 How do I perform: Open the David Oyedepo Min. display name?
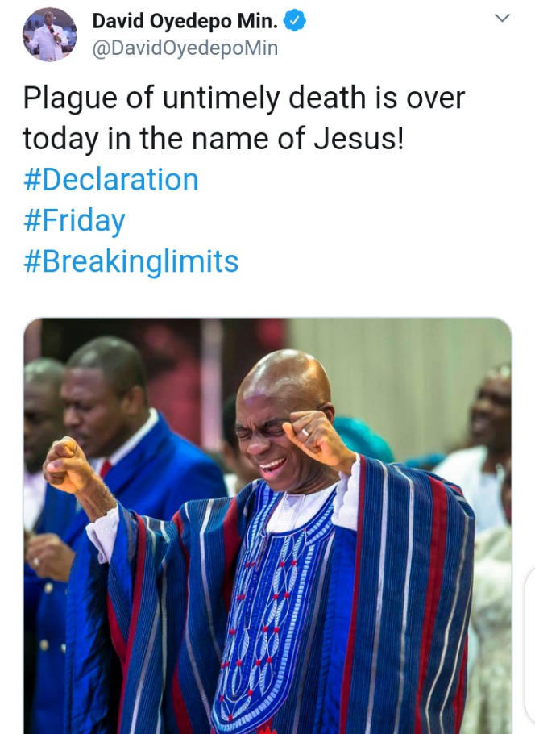coord(185,21)
